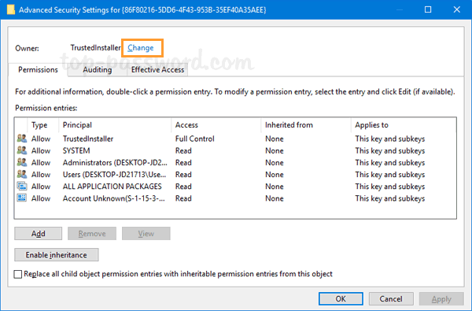Click the TrustedInstaller entry user icon
This screenshot has width=472, height=311.
(22, 139)
